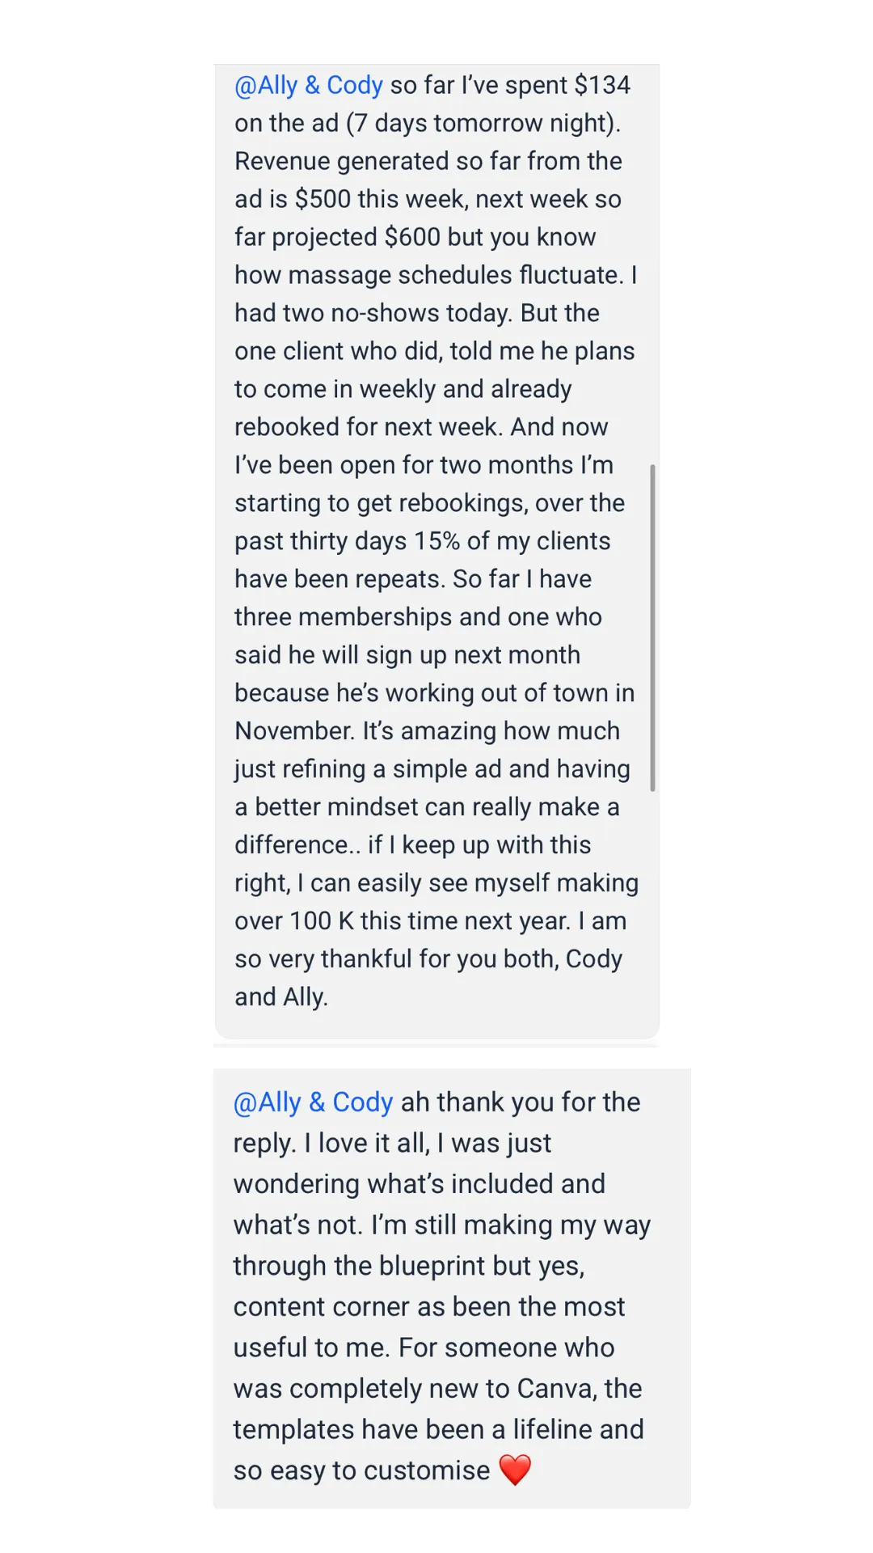873x1553 pixels.
Task: Click the word "November"
Action: point(294,731)
